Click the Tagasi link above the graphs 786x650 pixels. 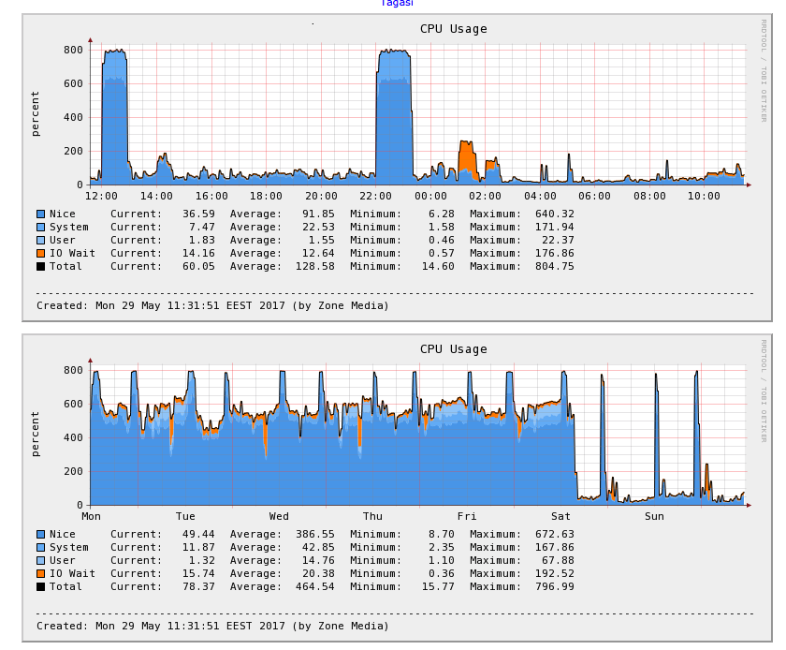pos(397,3)
